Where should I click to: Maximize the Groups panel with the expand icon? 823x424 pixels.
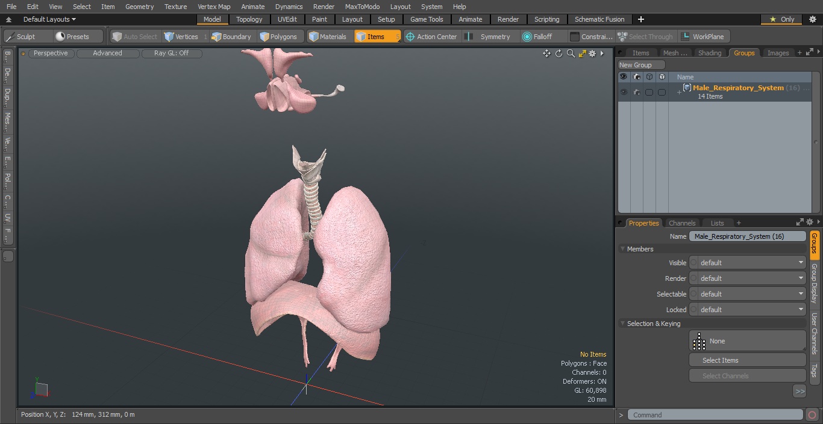tap(810, 52)
